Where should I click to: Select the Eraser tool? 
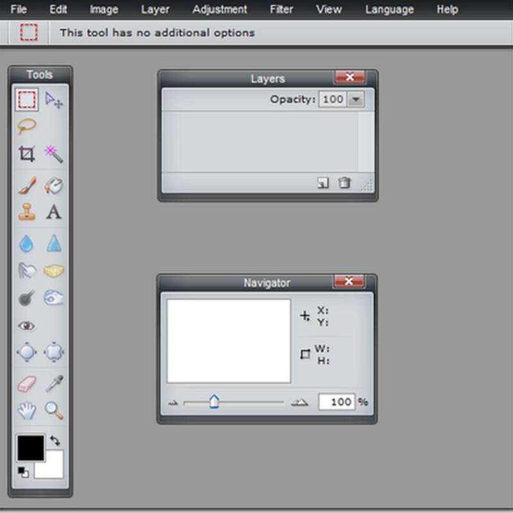pyautogui.click(x=26, y=384)
